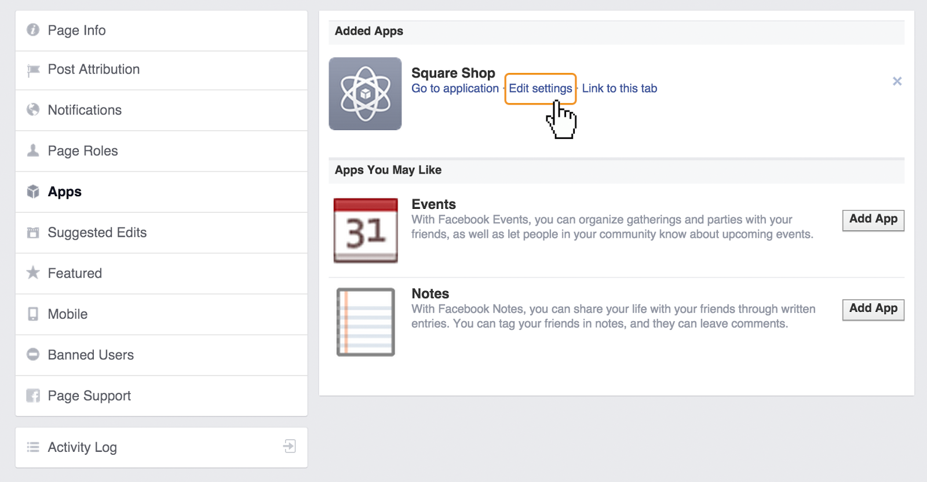Open the Mobile settings section
This screenshot has width=927, height=482.
[161, 314]
